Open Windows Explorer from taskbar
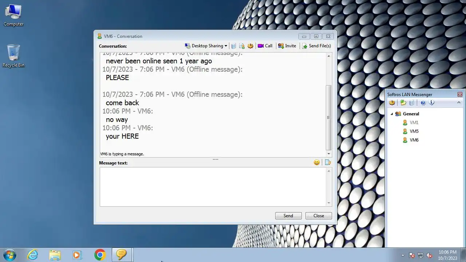 click(x=55, y=255)
